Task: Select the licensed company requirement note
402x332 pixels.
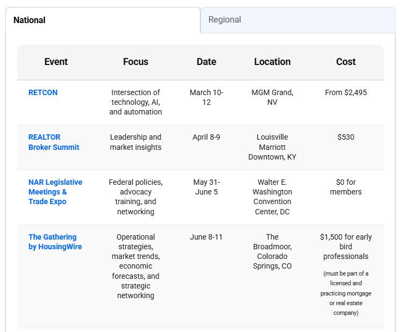Action: 346,293
